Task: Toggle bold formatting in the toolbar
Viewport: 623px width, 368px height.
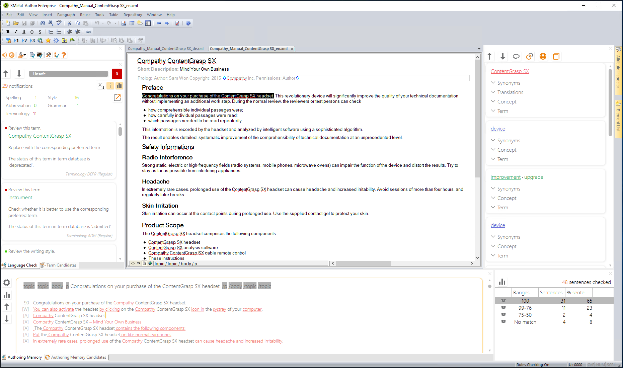Action: tap(8, 32)
